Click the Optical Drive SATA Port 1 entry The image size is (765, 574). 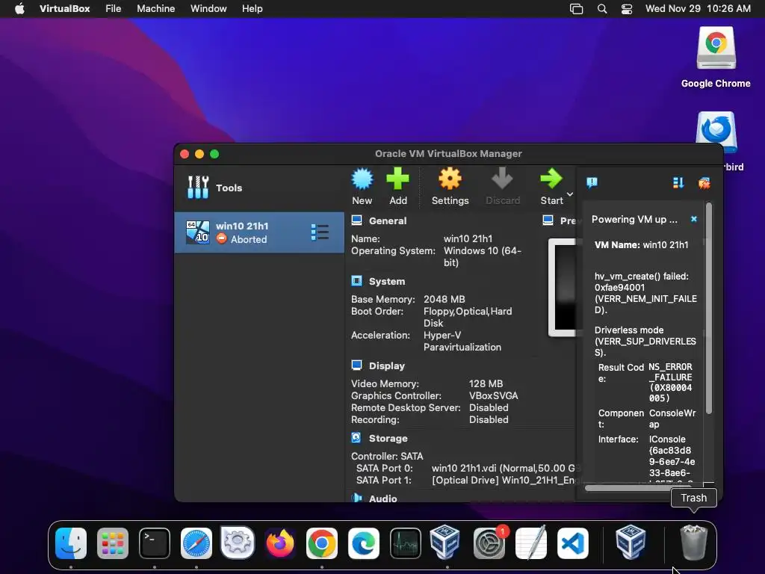(x=503, y=481)
